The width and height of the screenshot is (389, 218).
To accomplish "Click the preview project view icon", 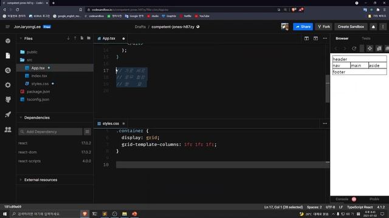I will coord(370,48).
